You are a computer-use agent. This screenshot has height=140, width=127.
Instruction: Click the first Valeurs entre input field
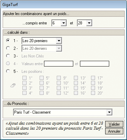click(59, 63)
